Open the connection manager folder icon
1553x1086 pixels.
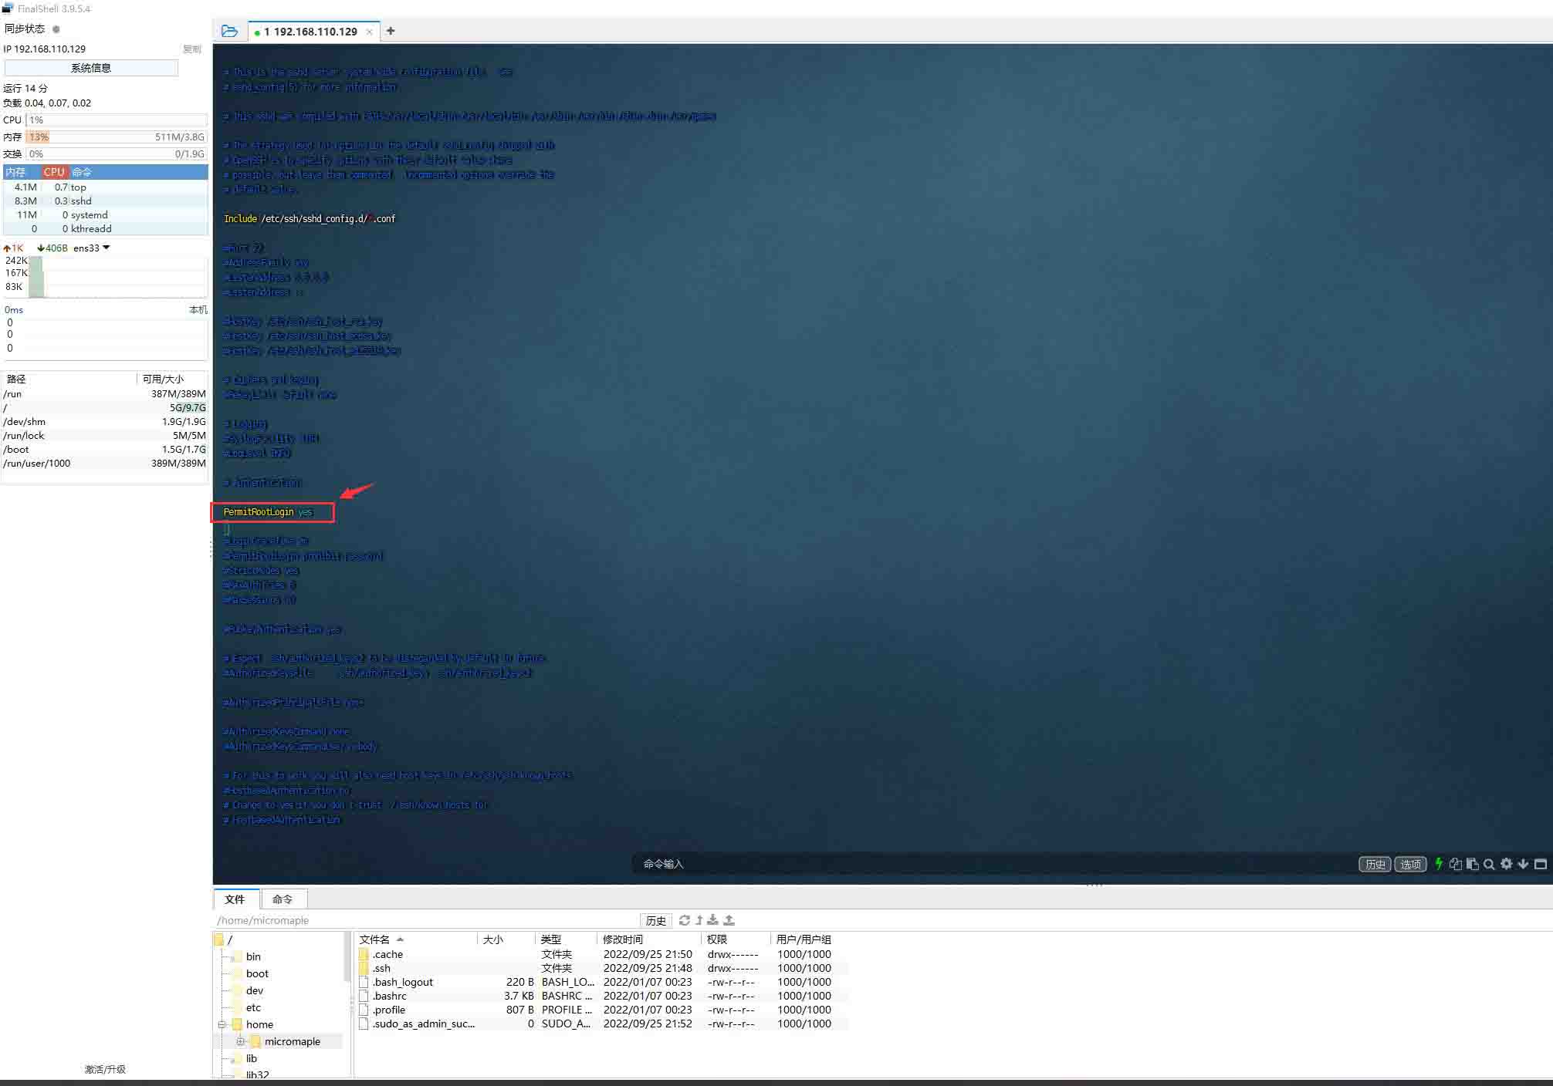(x=229, y=31)
